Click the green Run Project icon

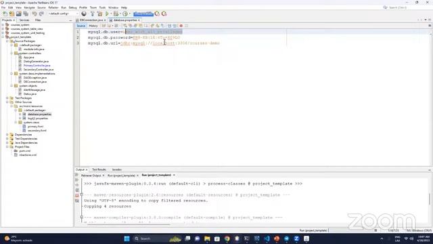point(107,14)
